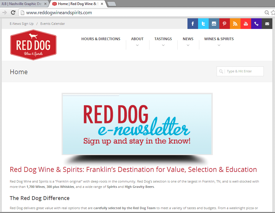The width and height of the screenshot is (275, 213).
Task: Click the Red Dog Wine & Spirits logo
Action: pyautogui.click(x=33, y=45)
